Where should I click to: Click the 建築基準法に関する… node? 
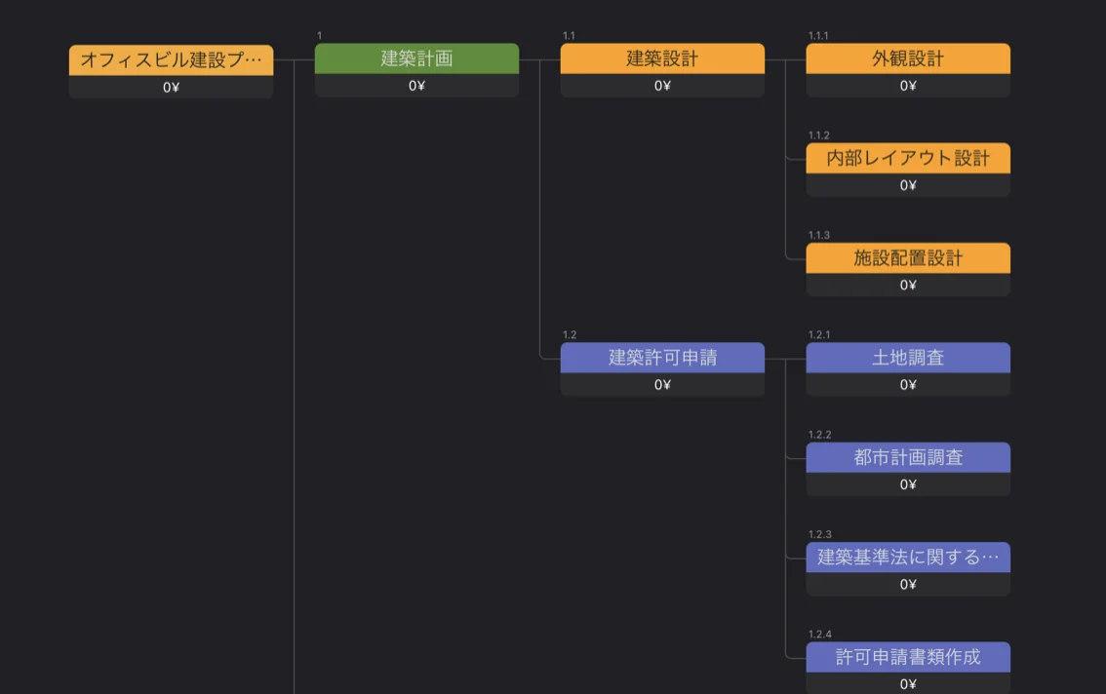[908, 558]
